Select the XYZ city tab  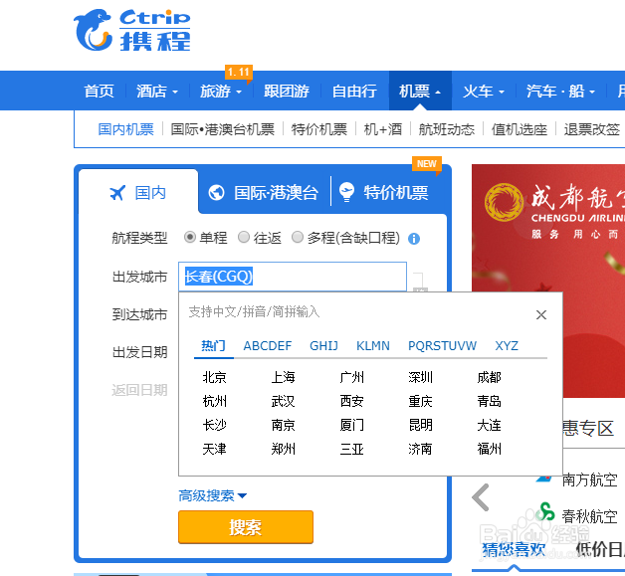507,346
